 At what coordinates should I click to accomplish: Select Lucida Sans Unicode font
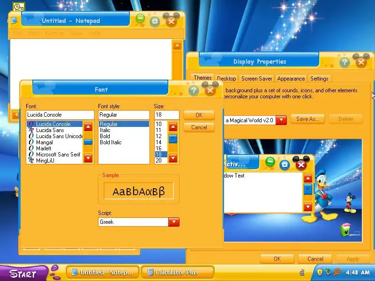pyautogui.click(x=54, y=136)
